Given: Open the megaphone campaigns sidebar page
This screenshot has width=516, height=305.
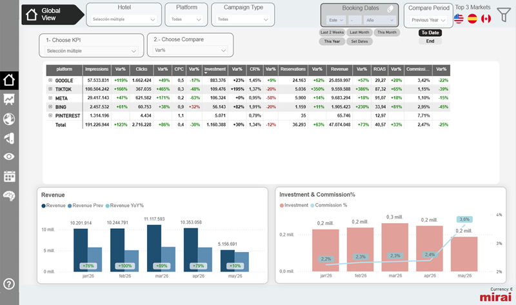Looking at the screenshot, I should (x=9, y=138).
